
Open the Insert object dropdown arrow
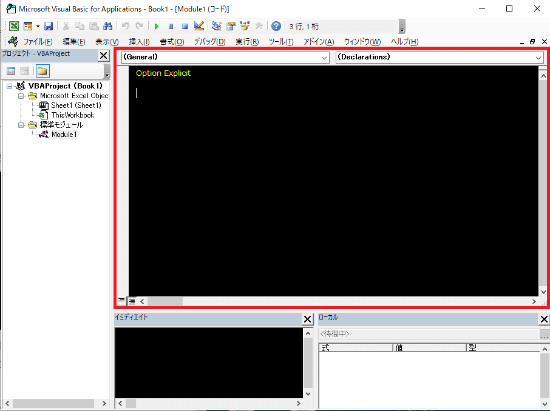38,26
